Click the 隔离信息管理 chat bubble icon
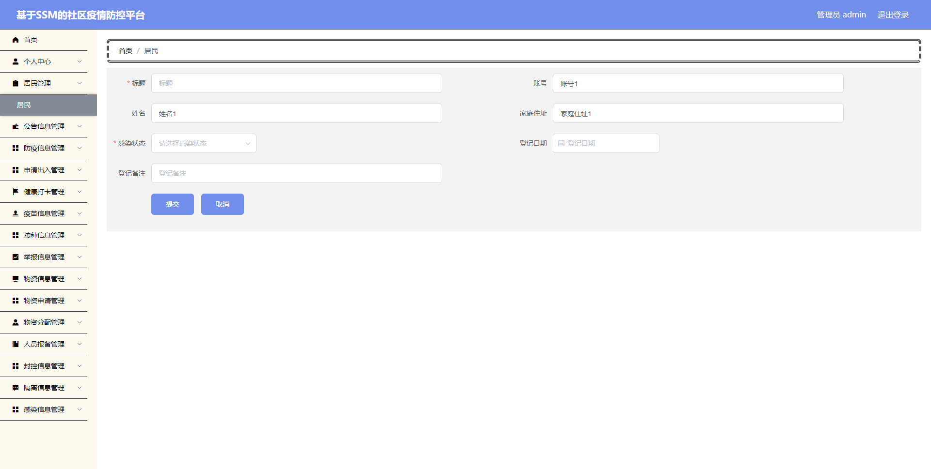931x469 pixels. [16, 388]
